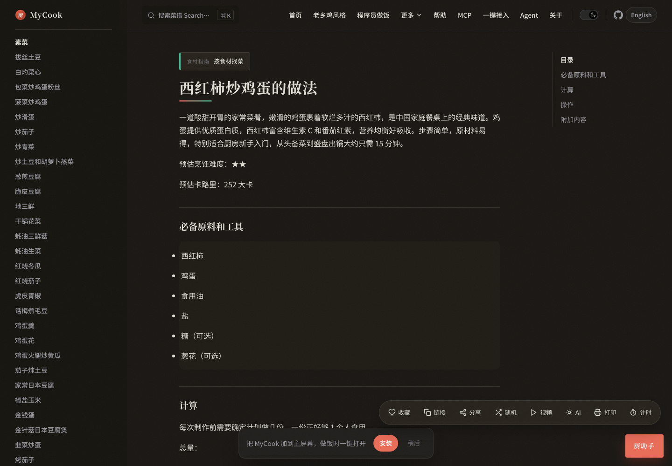Open the 视频 video button
The height and width of the screenshot is (466, 672).
(541, 412)
